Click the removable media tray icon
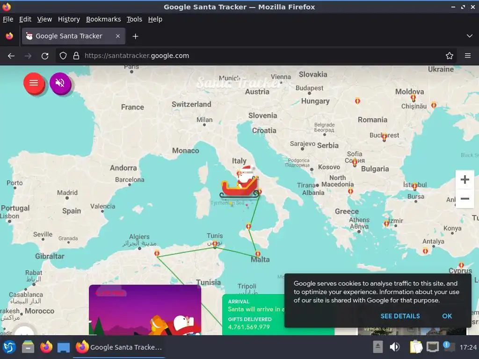The image size is (479, 359). tap(378, 347)
